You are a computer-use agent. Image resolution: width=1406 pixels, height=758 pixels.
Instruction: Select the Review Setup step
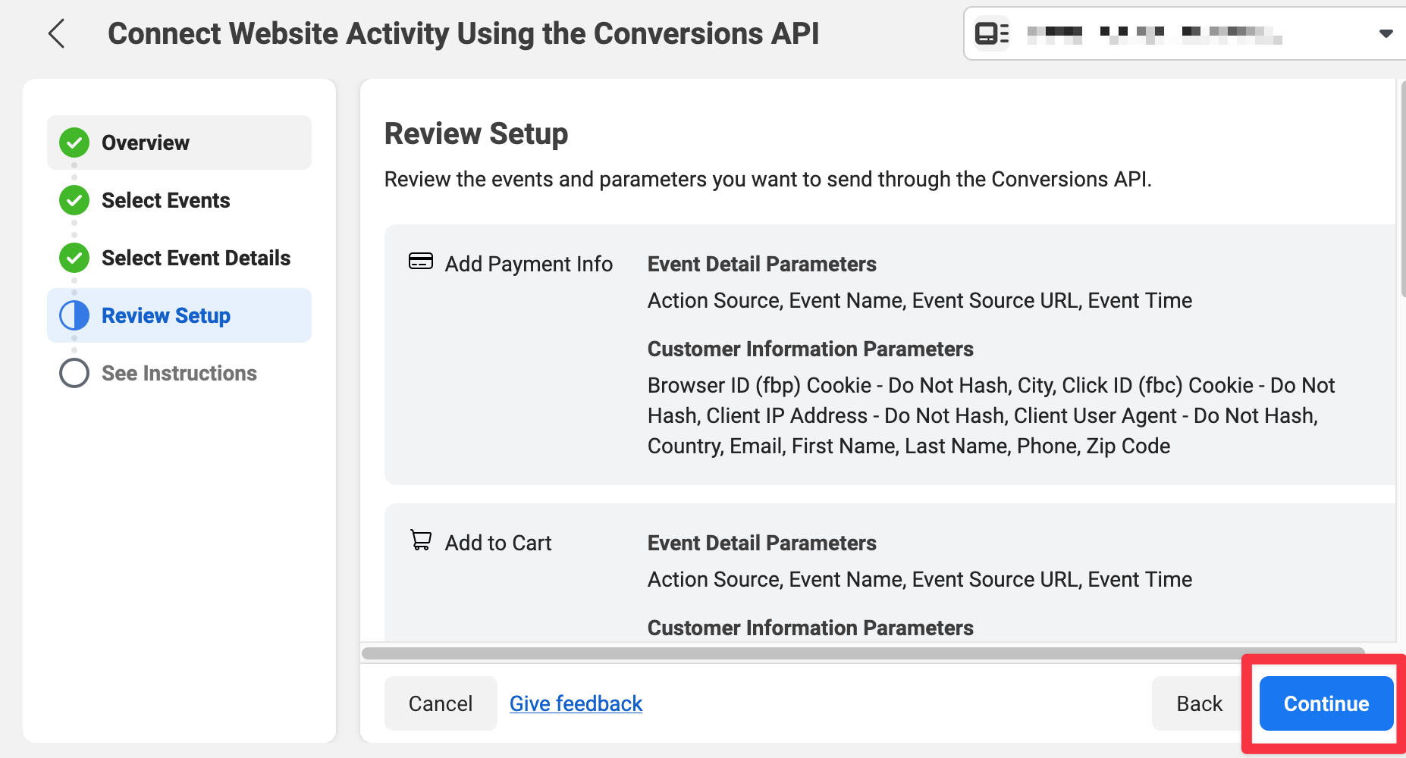(165, 315)
